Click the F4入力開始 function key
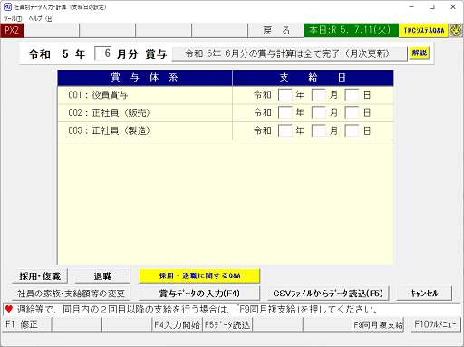Image resolution: width=464 pixels, height=347 pixels. pyautogui.click(x=177, y=324)
